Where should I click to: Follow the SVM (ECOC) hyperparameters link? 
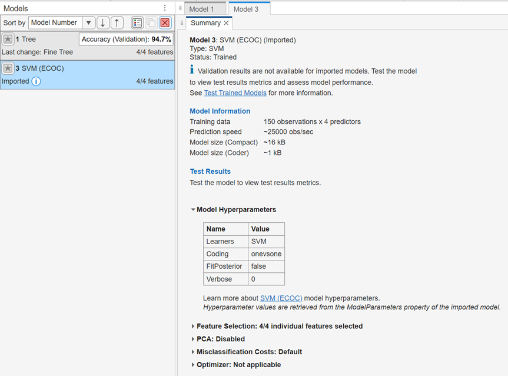(281, 298)
